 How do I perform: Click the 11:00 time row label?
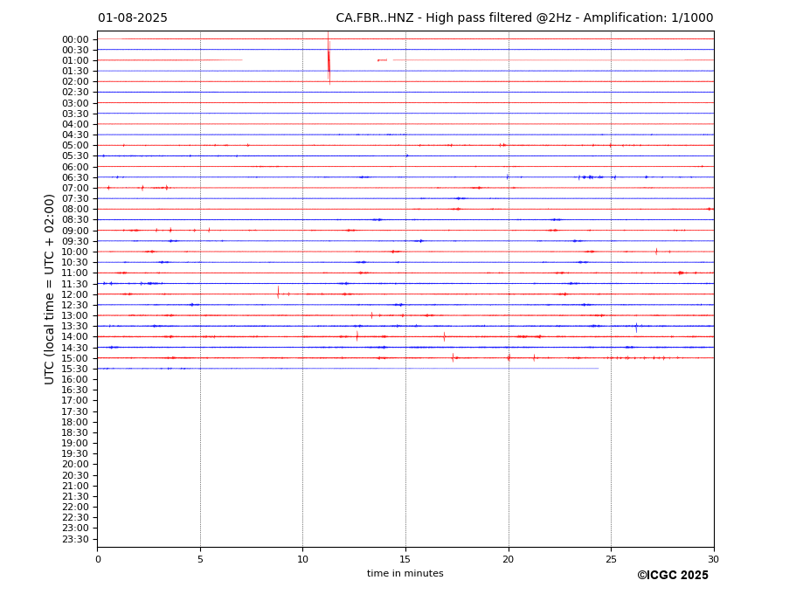(x=75, y=273)
